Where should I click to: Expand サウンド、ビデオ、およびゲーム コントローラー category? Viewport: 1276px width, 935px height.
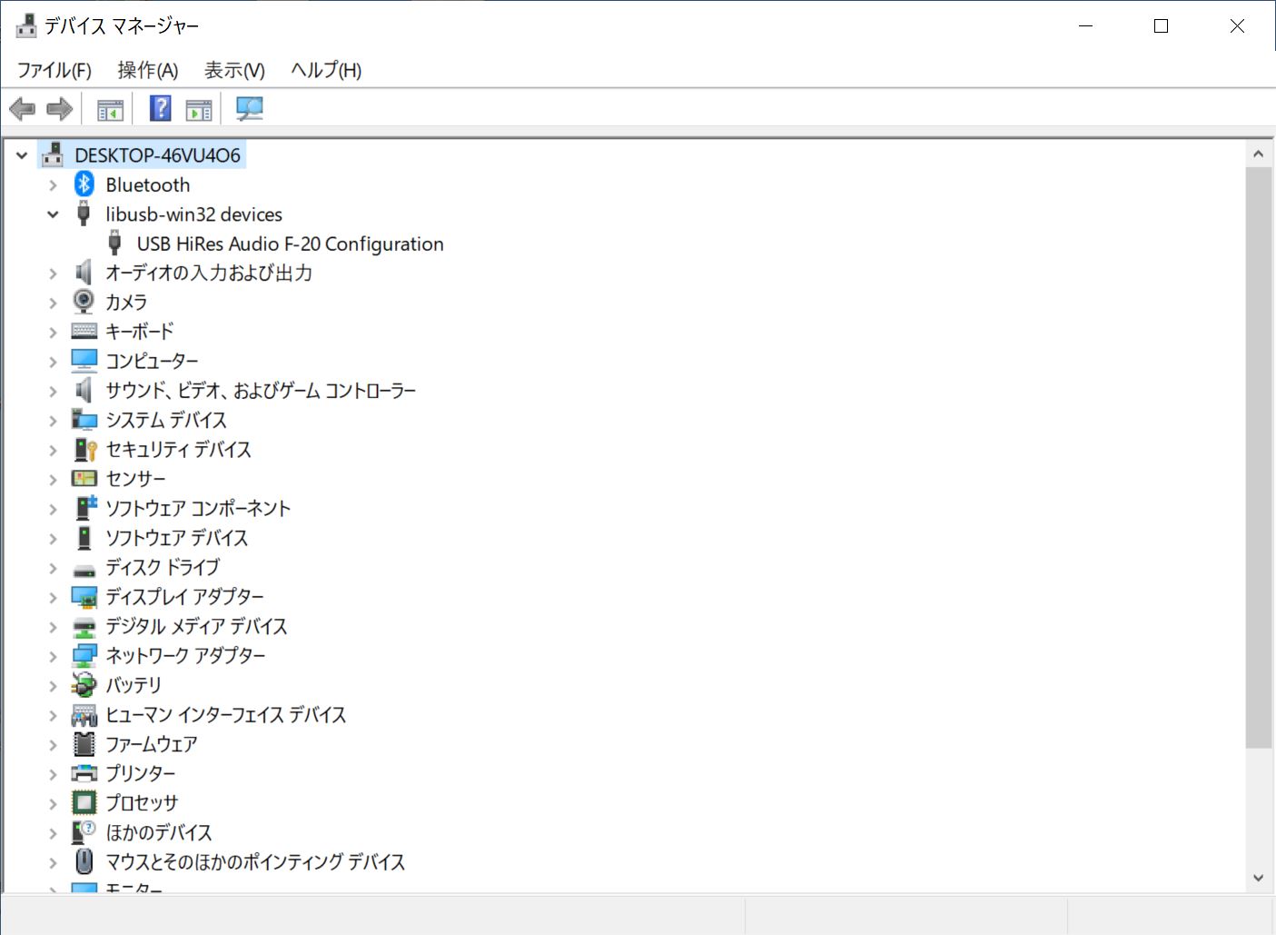pyautogui.click(x=53, y=391)
